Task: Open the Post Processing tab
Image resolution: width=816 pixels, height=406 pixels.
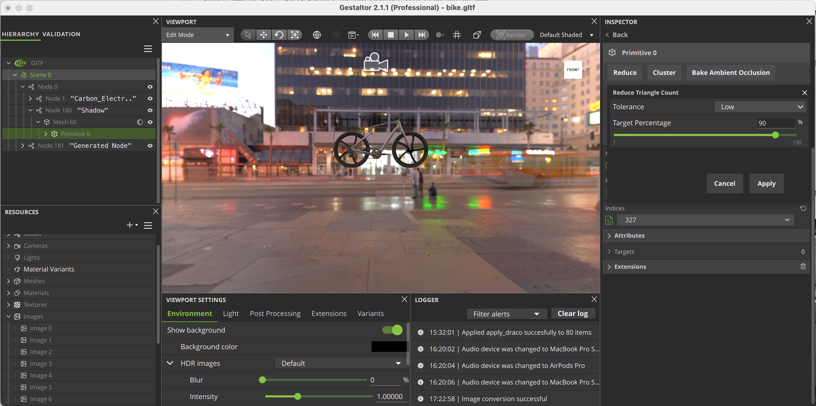Action: tap(275, 314)
